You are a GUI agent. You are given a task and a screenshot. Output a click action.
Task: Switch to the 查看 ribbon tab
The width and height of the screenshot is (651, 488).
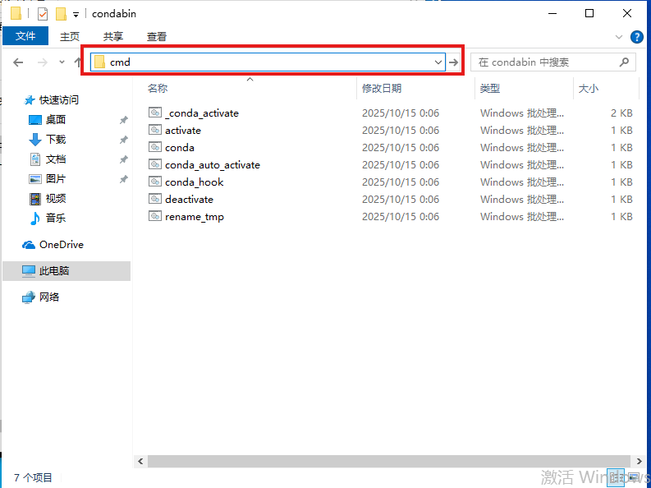[x=157, y=36]
